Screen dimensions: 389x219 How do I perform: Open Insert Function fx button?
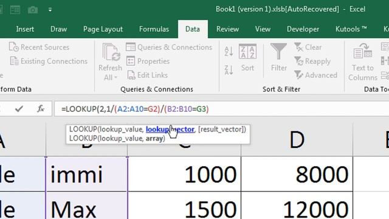[x=41, y=109]
